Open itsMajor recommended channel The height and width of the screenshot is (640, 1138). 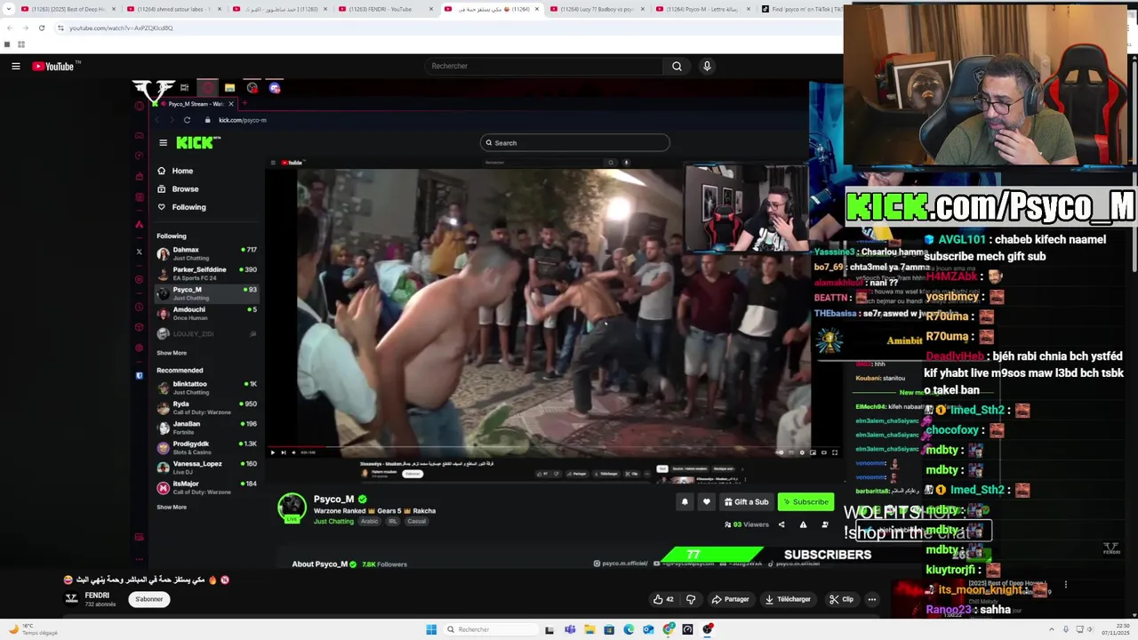click(207, 487)
